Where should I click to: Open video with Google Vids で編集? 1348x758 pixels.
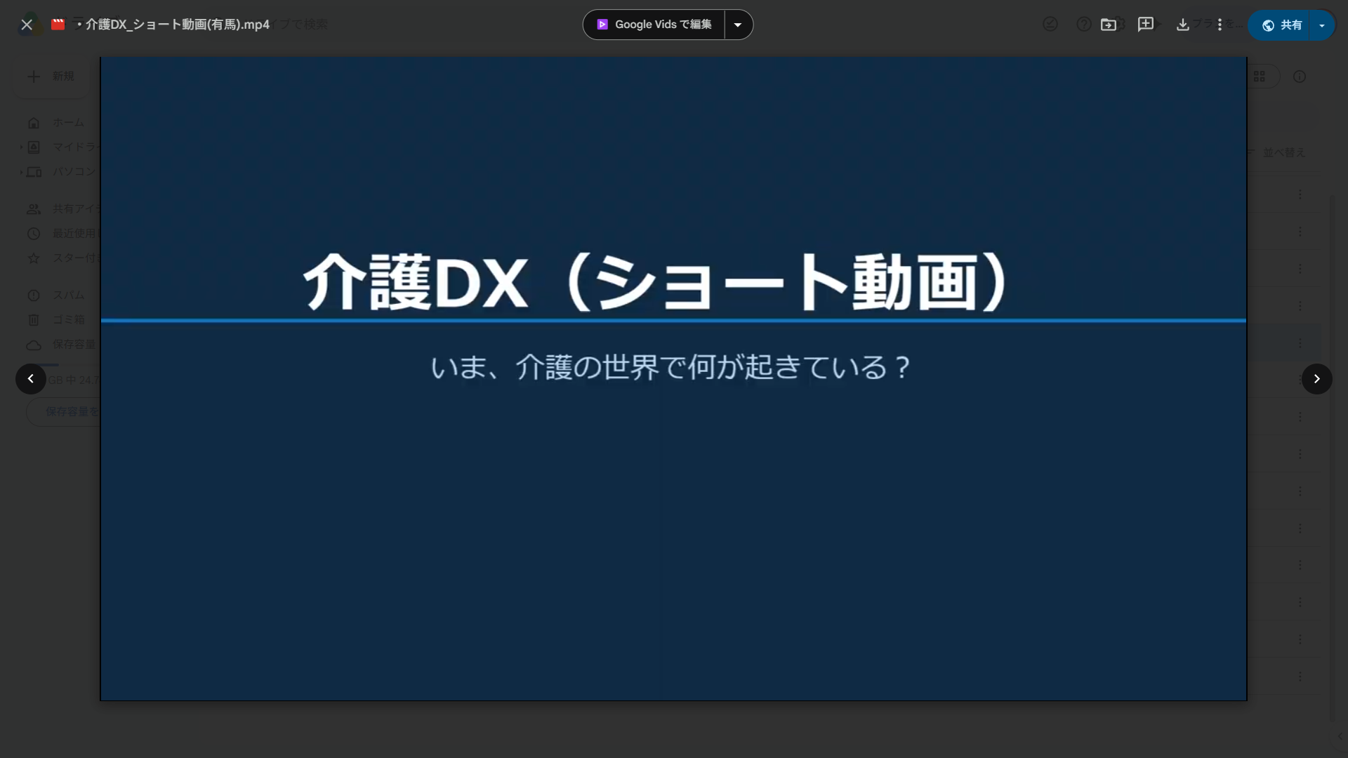point(654,25)
